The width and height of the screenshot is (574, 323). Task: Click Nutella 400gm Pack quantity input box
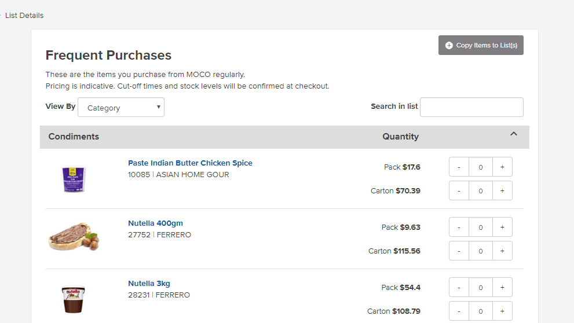point(481,227)
